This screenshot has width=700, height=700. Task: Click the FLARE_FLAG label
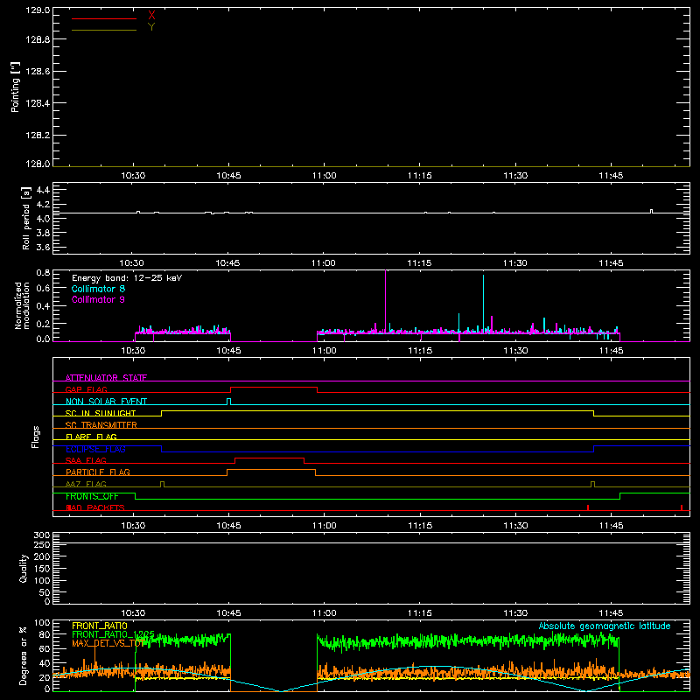click(x=91, y=437)
